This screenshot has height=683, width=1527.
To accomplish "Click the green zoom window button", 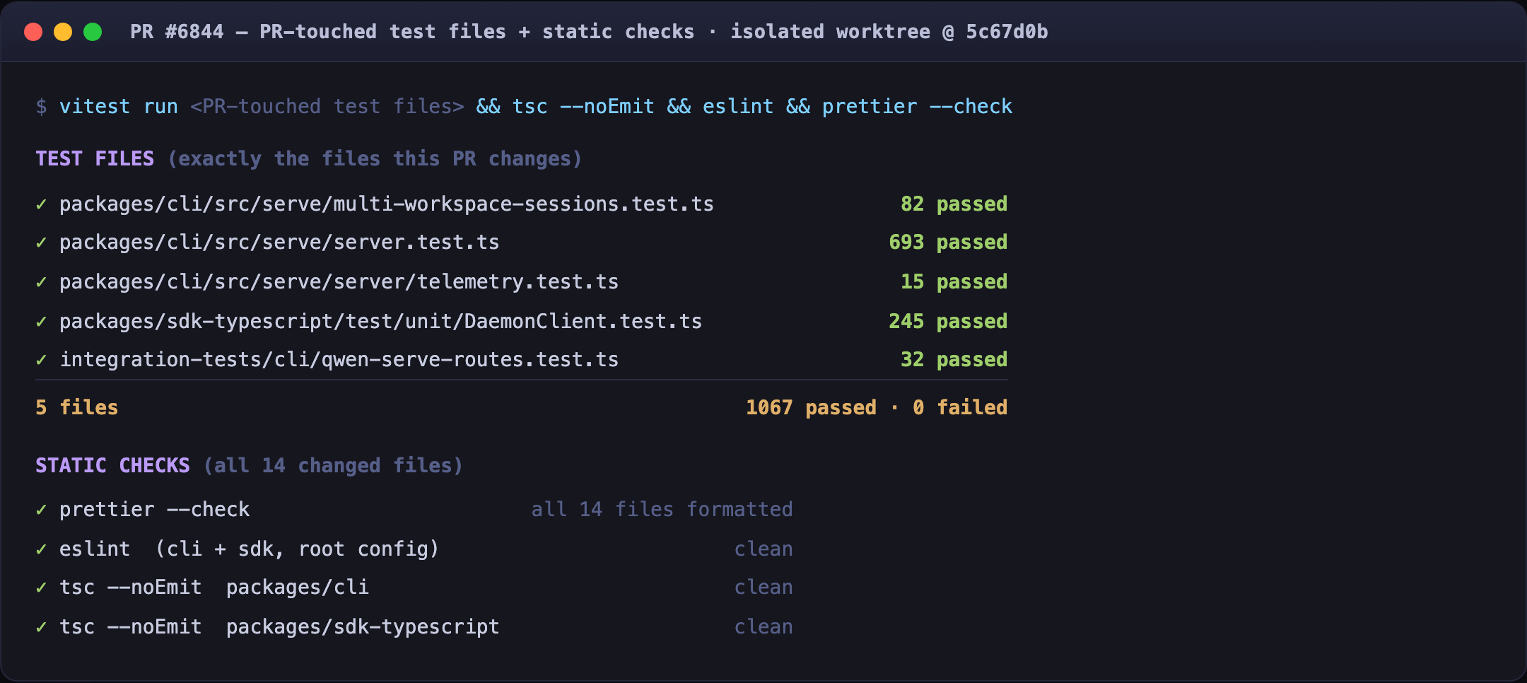I will [x=93, y=32].
